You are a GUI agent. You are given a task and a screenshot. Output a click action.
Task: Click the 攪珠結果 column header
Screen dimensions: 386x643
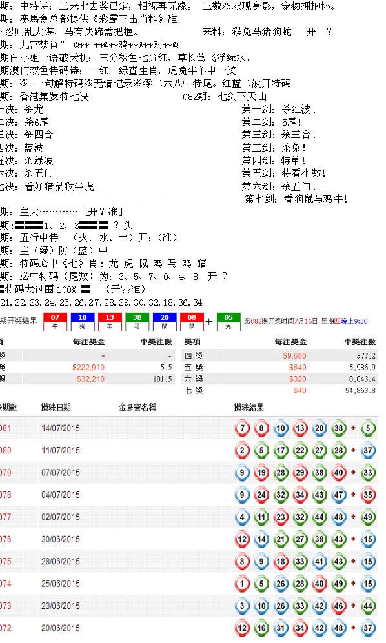click(249, 407)
